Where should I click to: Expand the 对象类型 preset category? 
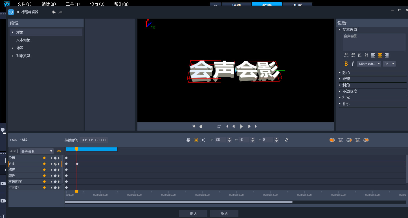(12, 56)
